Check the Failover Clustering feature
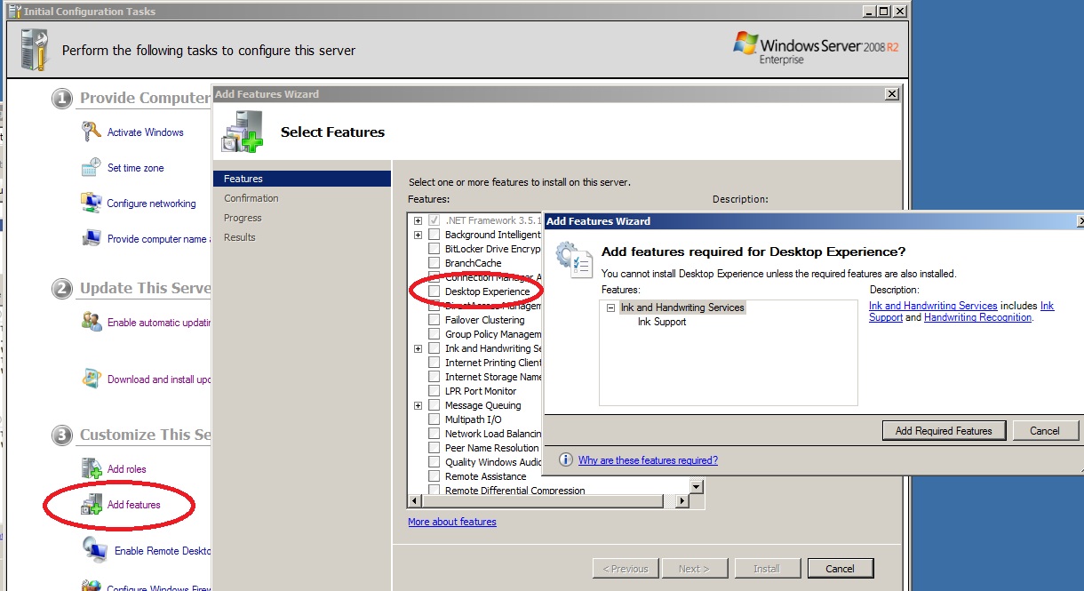 tap(434, 319)
